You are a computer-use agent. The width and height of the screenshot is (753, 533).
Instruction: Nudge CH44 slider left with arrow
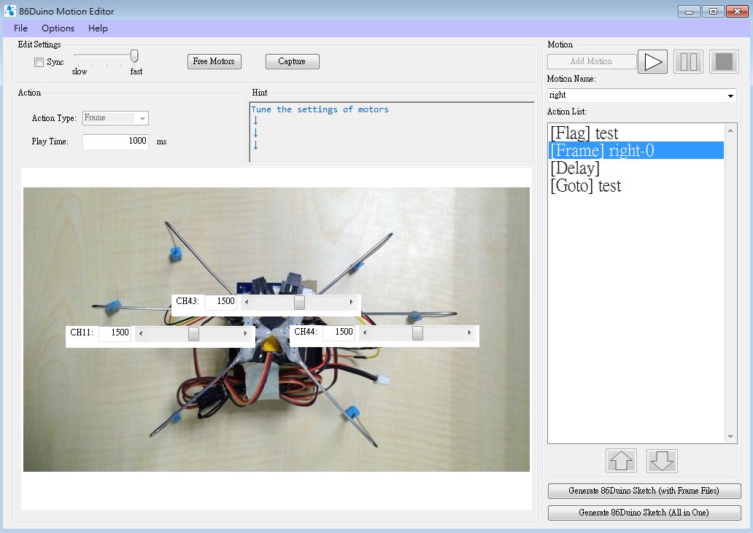tap(365, 332)
